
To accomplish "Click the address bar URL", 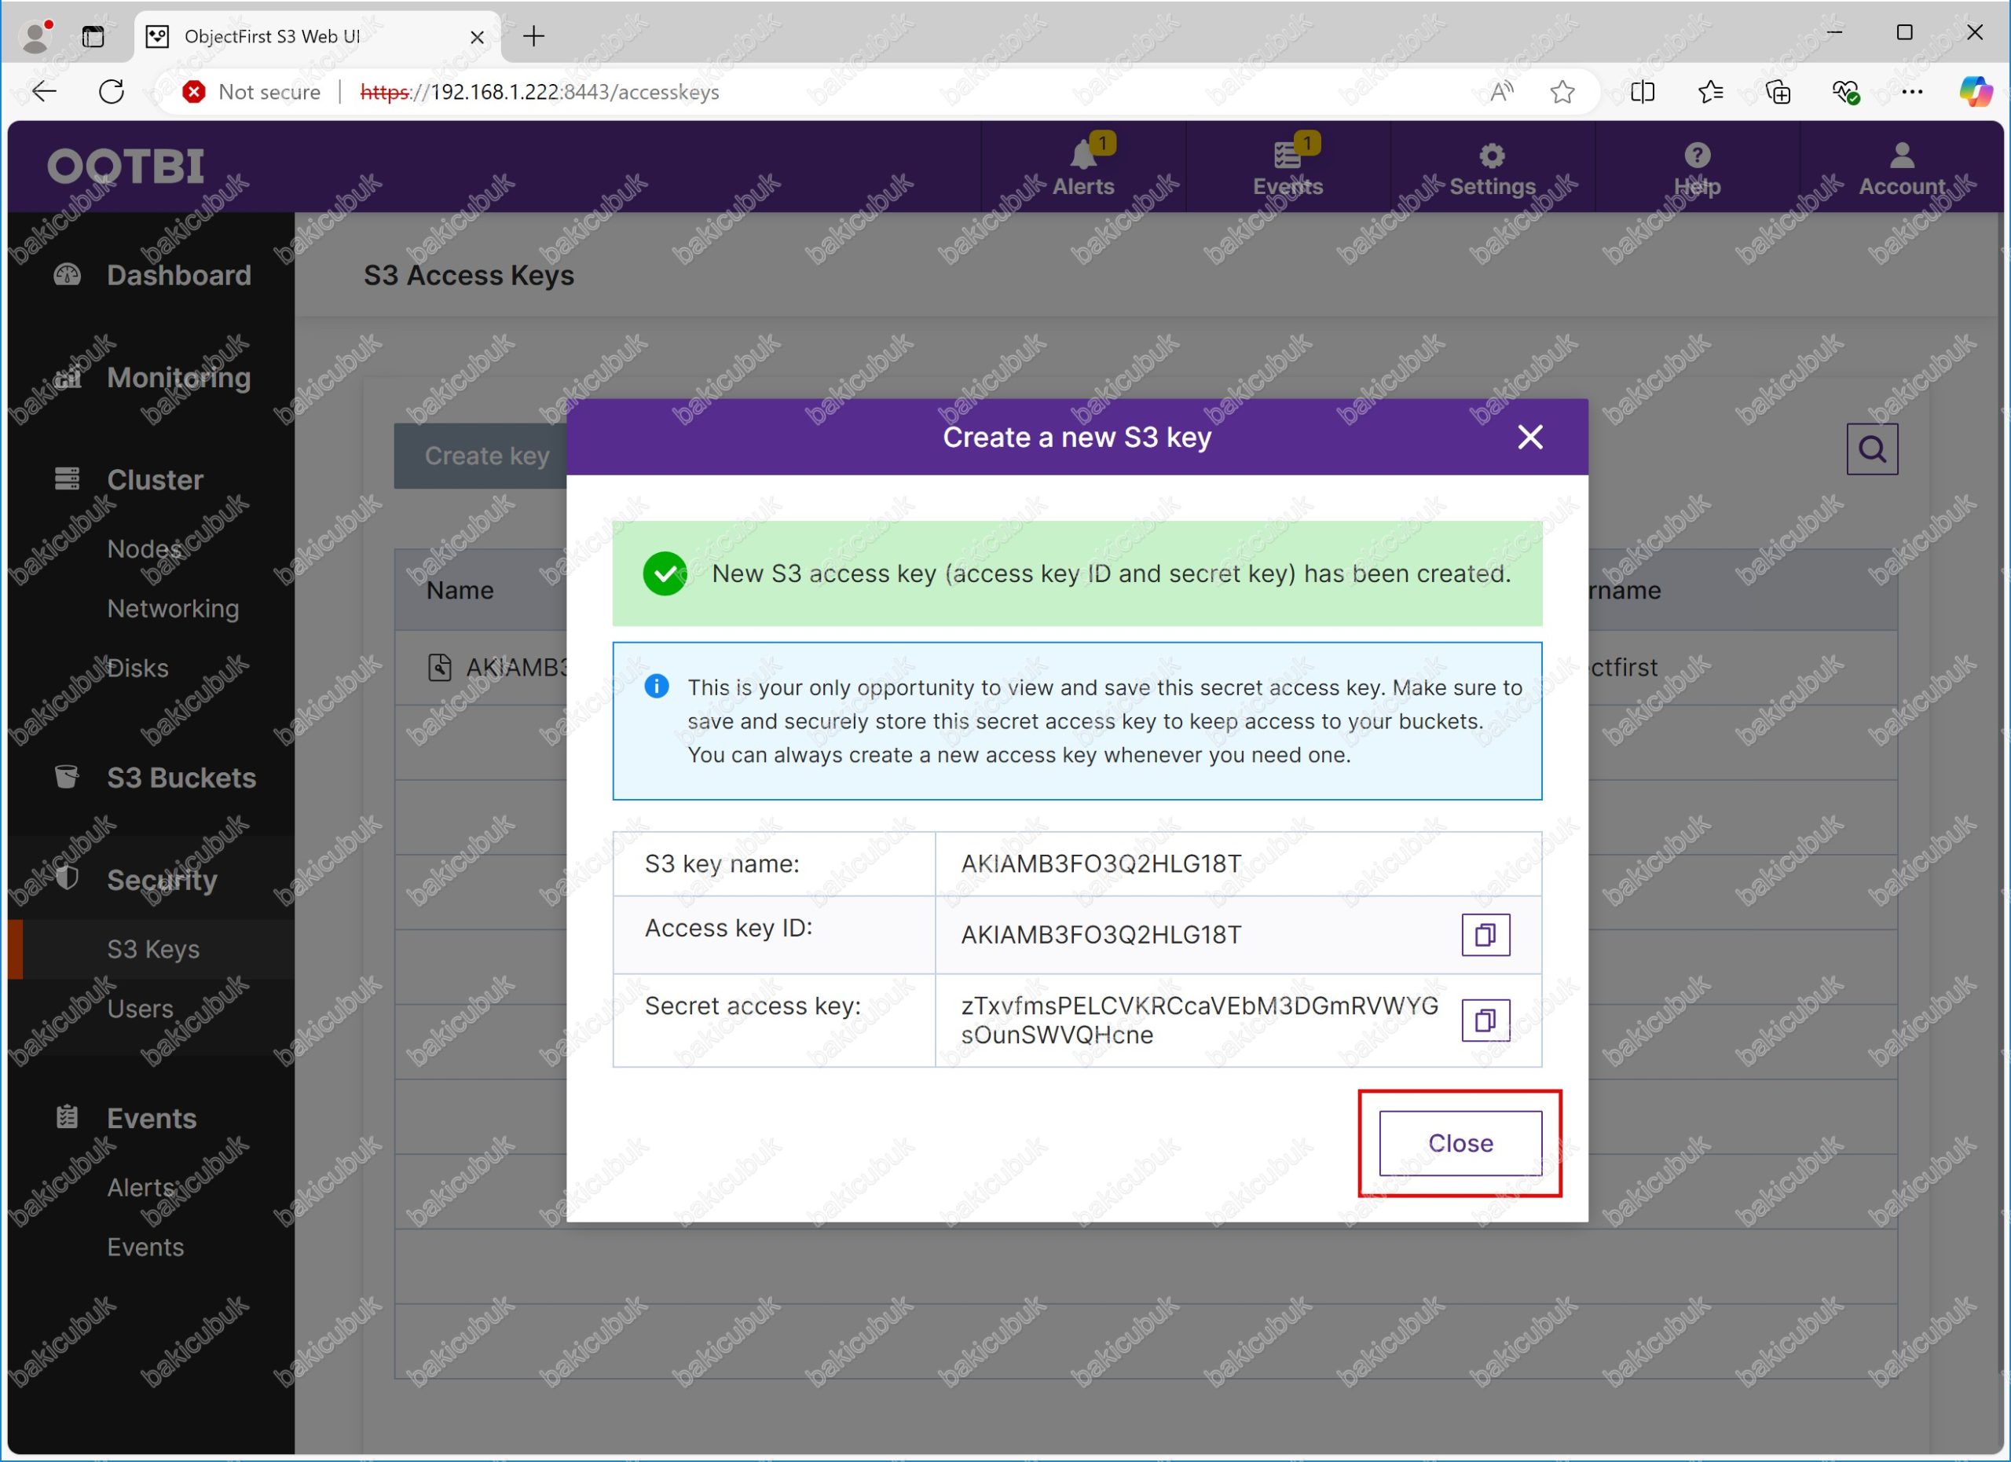I will click(539, 91).
